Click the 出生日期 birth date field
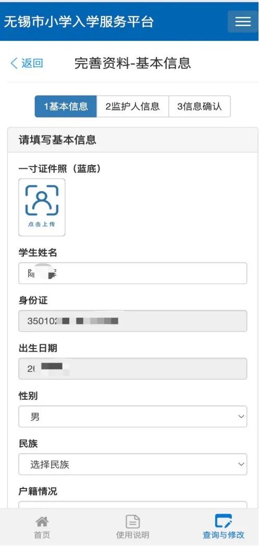 (132, 369)
